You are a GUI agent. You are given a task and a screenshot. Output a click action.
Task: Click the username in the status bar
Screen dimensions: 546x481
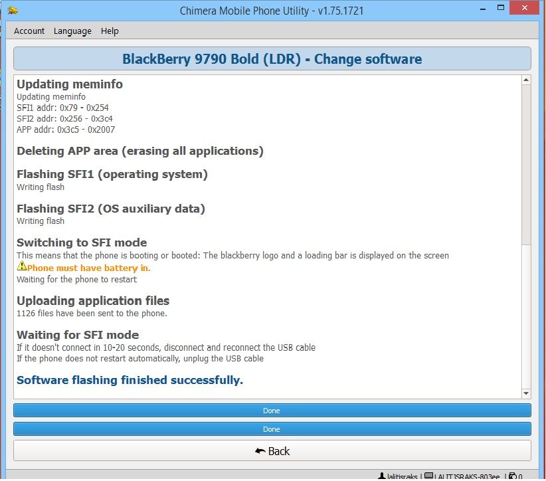click(x=402, y=476)
